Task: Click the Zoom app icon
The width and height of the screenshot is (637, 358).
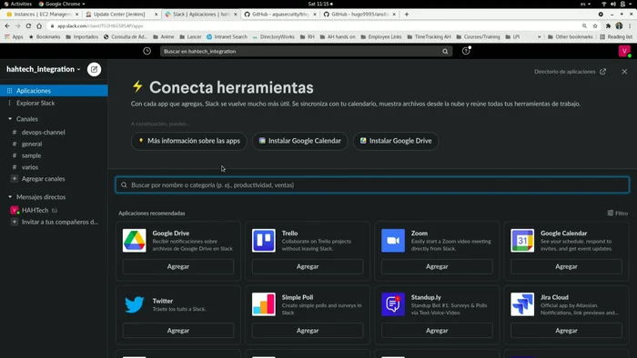Action: click(x=393, y=241)
